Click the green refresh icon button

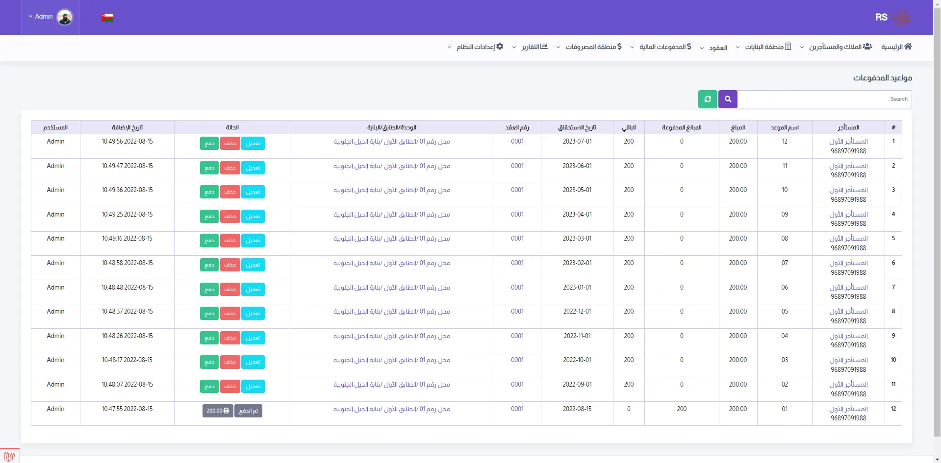pyautogui.click(x=708, y=99)
